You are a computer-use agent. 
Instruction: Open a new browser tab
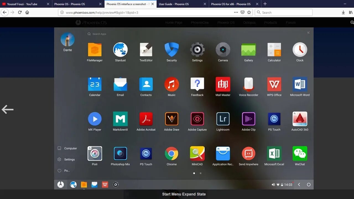[x=265, y=4]
